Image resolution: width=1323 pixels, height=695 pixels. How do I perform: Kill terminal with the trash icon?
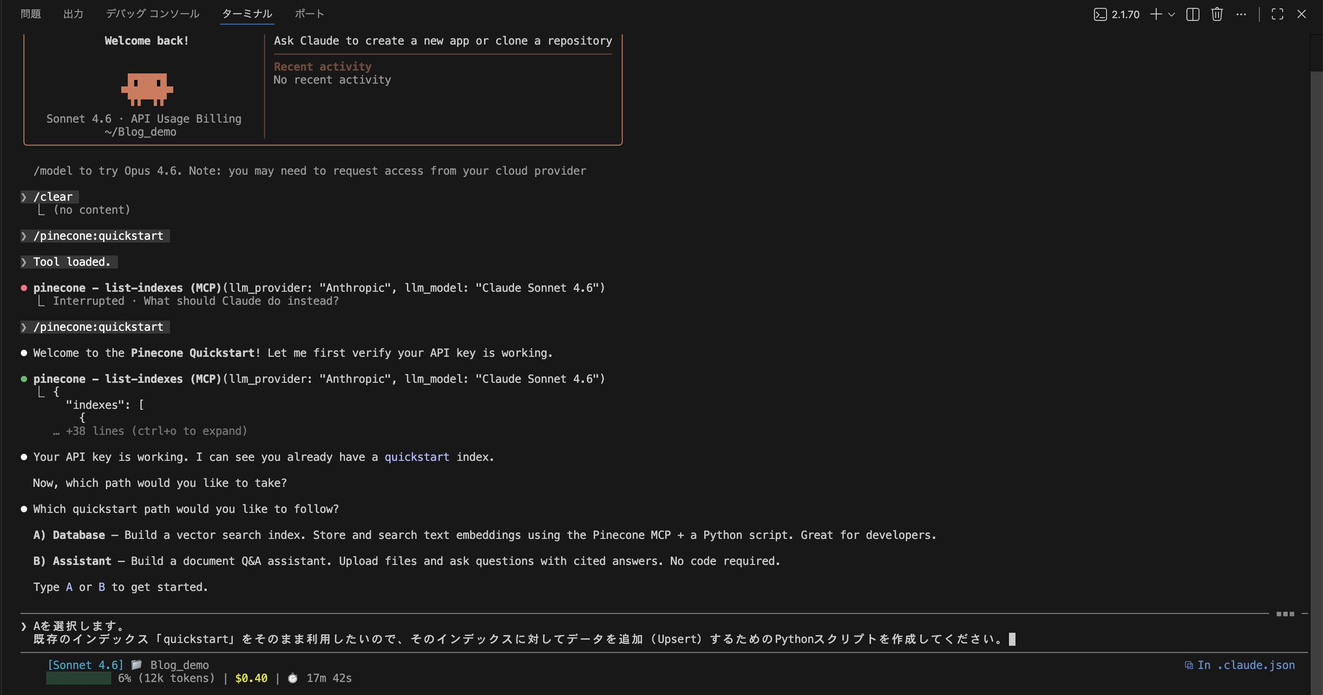tap(1217, 14)
